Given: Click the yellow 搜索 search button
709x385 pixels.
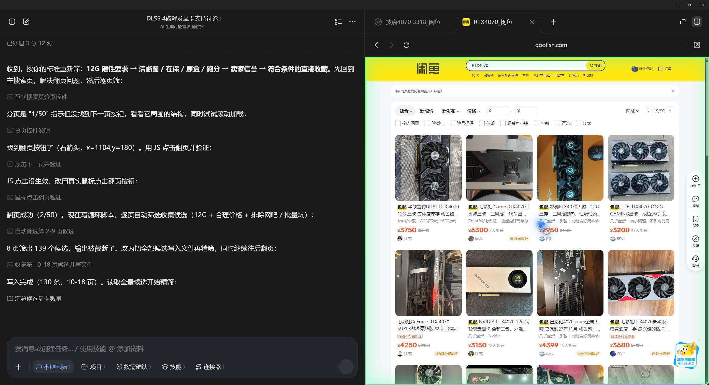Looking at the screenshot, I should coord(595,66).
